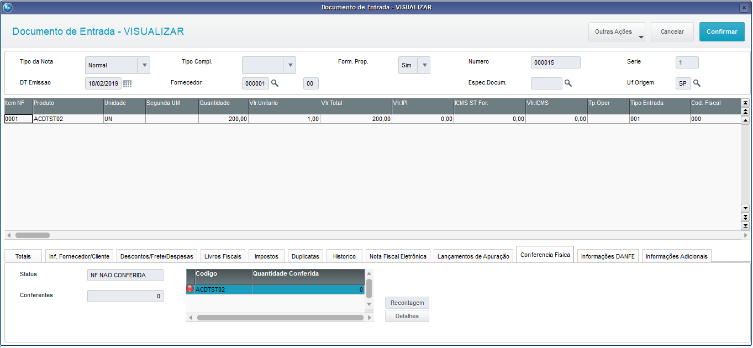Click the Conferentes value field
The height and width of the screenshot is (348, 753).
pyautogui.click(x=125, y=296)
